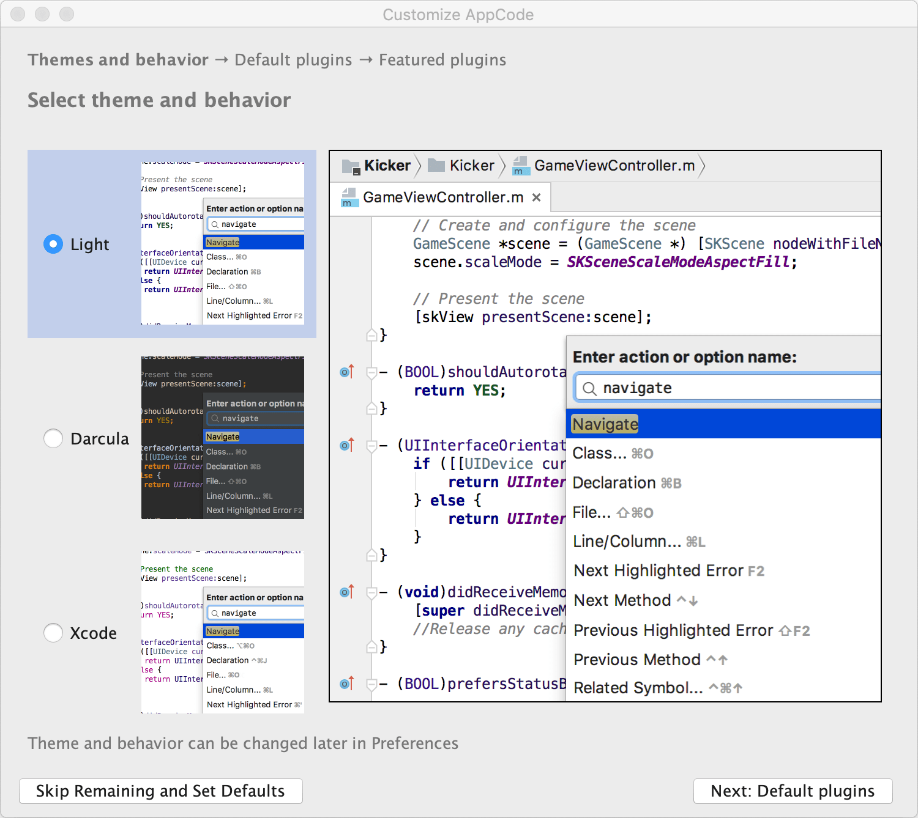This screenshot has height=818, width=918.
Task: Switch to the GameViewController.m tab
Action: tap(442, 197)
